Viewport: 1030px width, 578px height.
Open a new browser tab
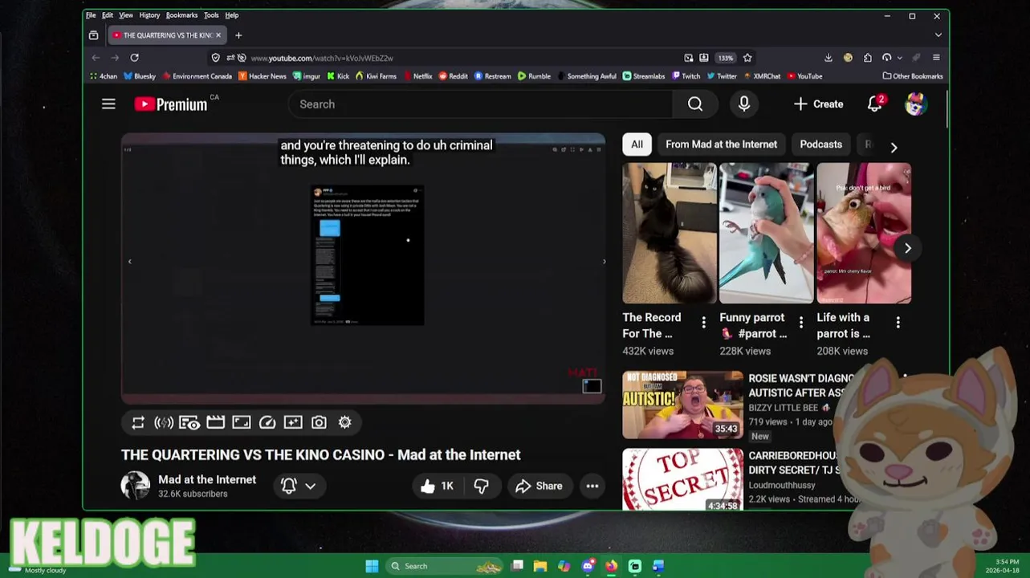point(238,35)
